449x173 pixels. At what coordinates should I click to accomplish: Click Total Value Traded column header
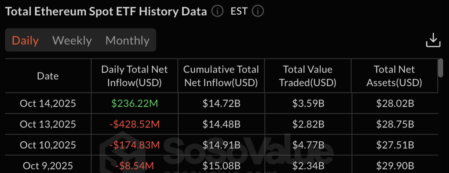[308, 76]
